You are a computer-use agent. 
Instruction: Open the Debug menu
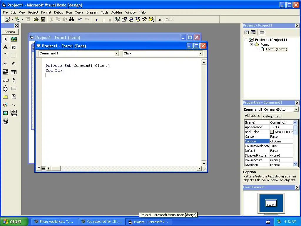(x=58, y=12)
